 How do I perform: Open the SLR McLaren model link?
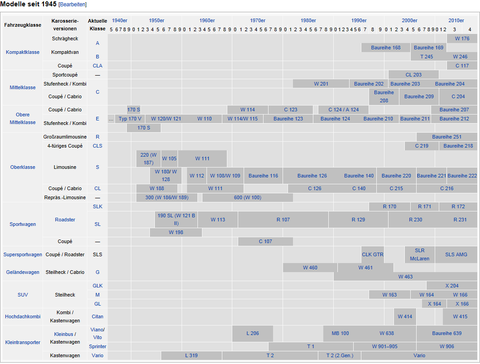click(419, 254)
